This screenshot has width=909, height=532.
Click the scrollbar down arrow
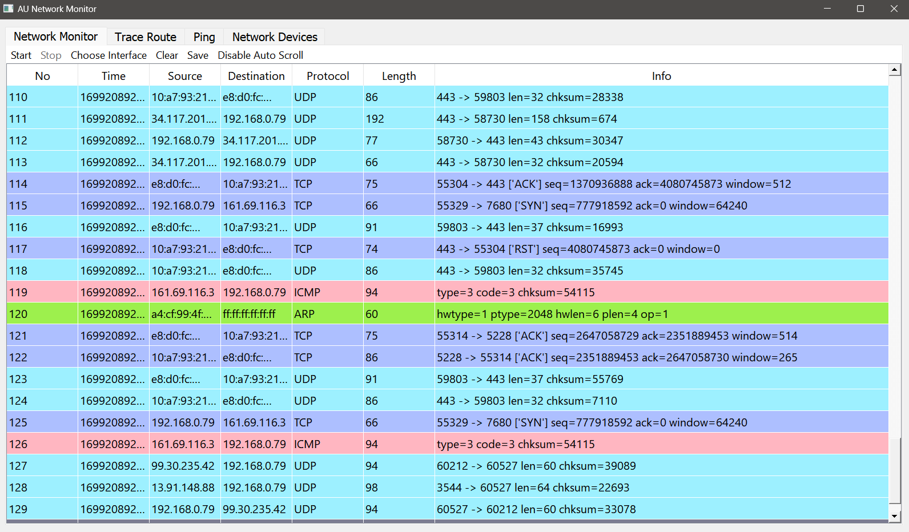tap(895, 516)
